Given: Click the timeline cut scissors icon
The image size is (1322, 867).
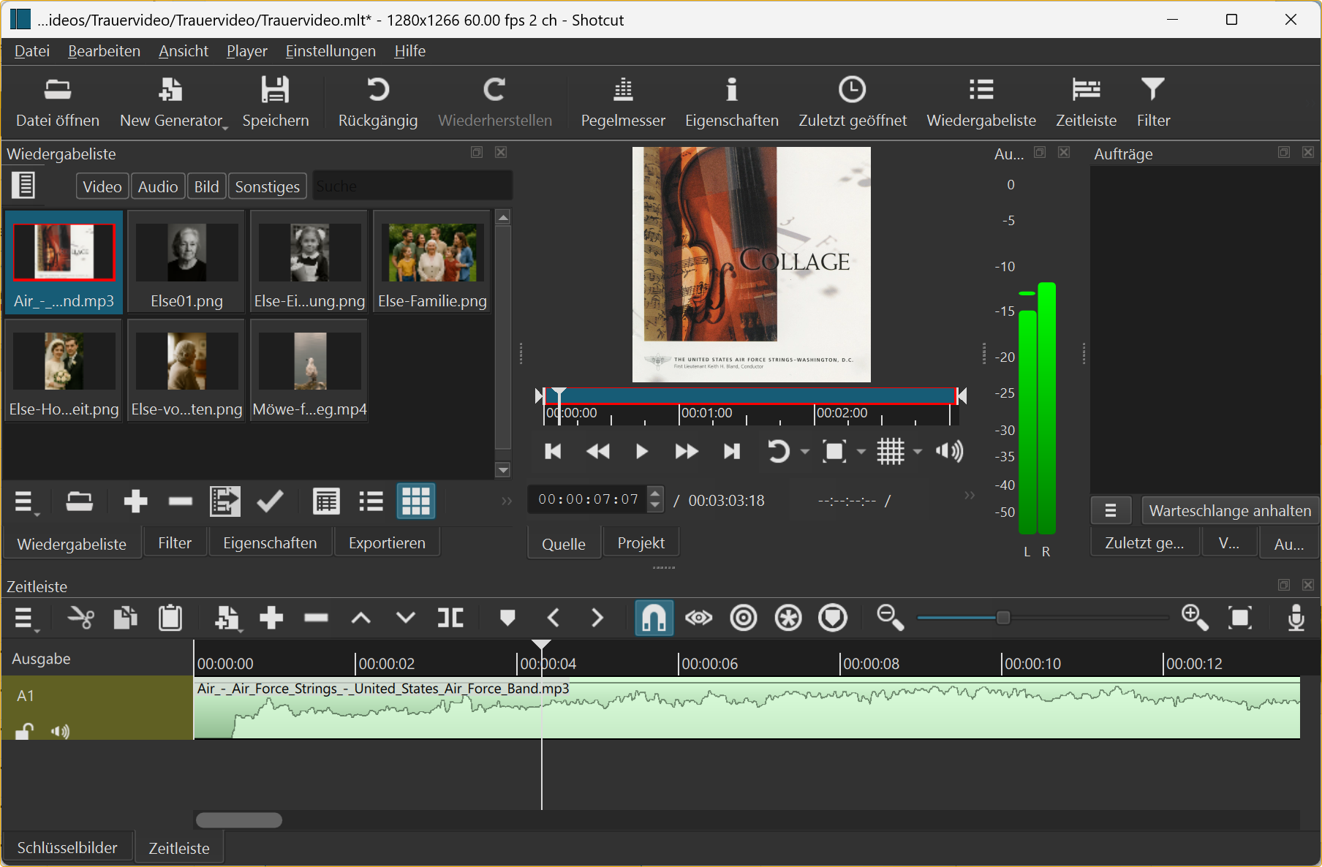Looking at the screenshot, I should click(80, 618).
